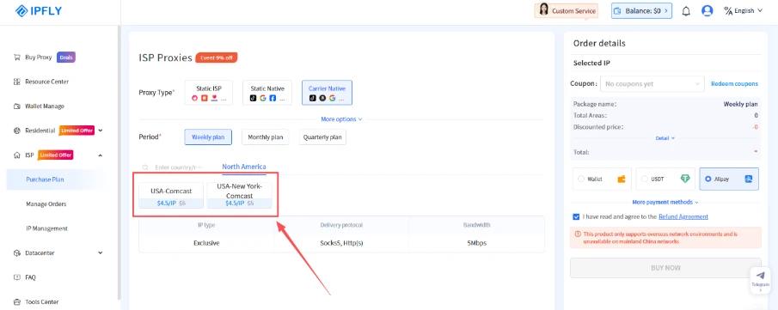This screenshot has width=778, height=310.
Task: Open Buy Proxy menu item
Action: tap(38, 58)
